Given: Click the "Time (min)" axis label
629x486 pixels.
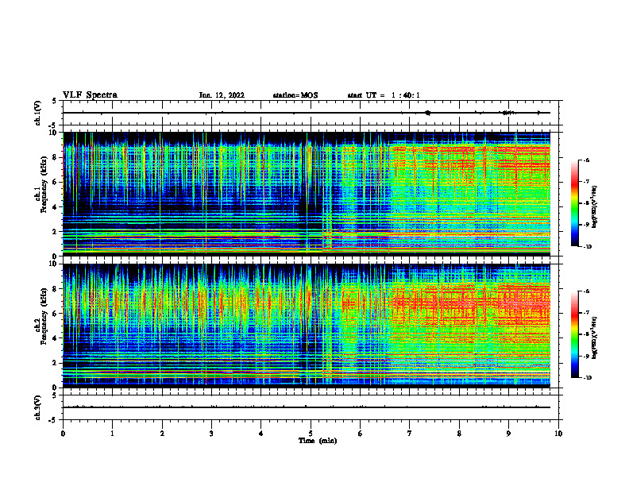Looking at the screenshot, I should tap(318, 441).
